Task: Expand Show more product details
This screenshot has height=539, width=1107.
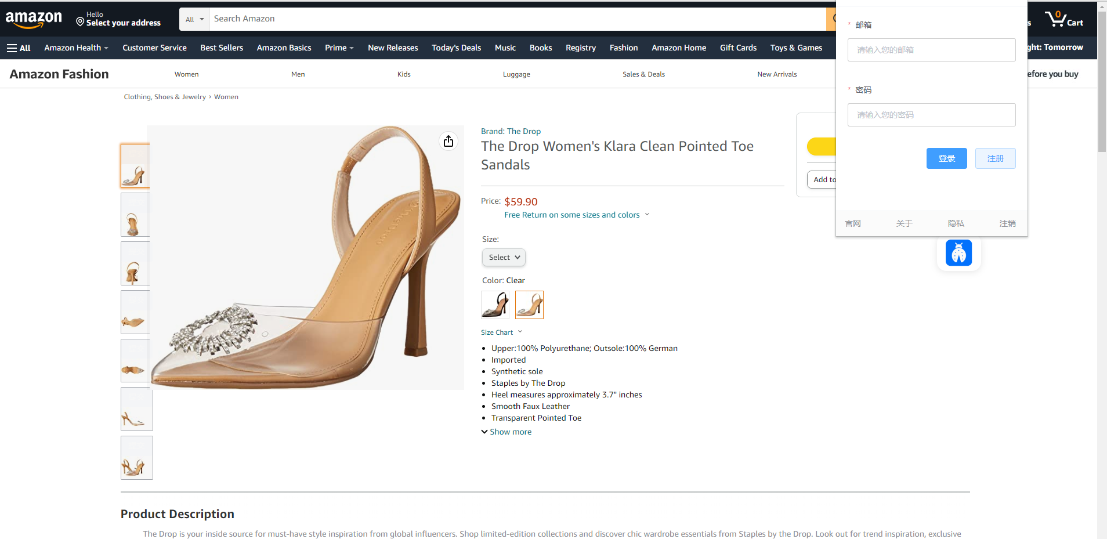Action: (x=506, y=432)
